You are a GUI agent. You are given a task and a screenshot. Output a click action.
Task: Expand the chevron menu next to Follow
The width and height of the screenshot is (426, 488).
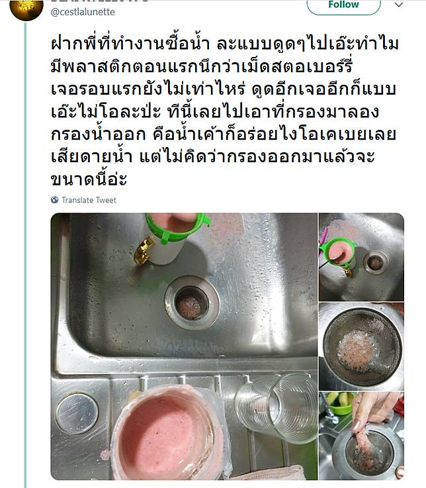pyautogui.click(x=399, y=5)
